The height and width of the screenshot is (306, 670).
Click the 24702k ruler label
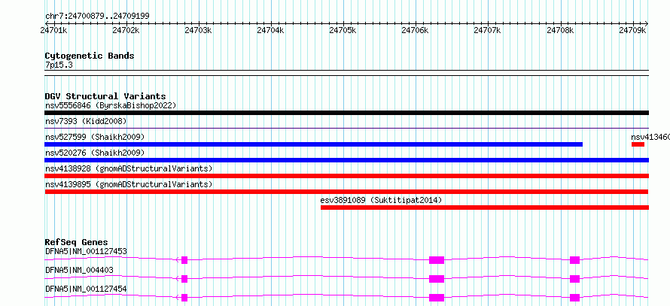(x=126, y=31)
